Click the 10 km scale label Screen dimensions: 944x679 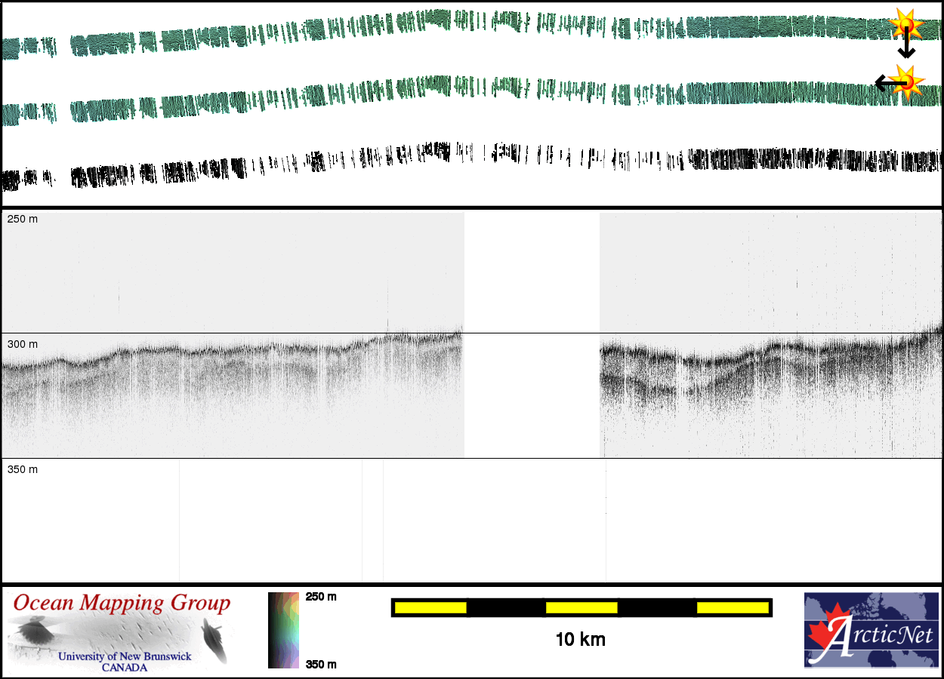pos(580,640)
